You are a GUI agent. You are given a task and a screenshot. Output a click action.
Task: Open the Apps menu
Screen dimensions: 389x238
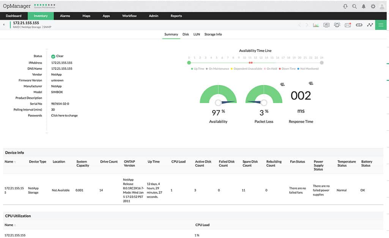point(106,16)
